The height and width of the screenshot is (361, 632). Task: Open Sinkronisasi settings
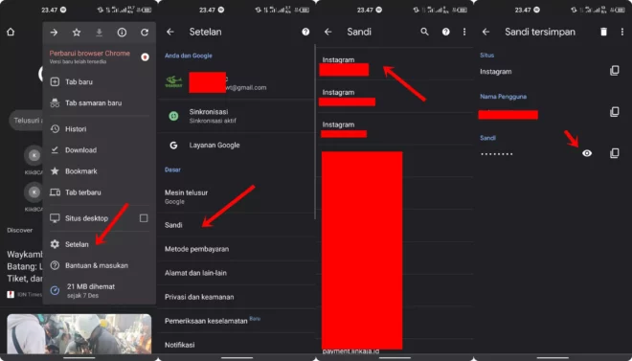(x=237, y=116)
